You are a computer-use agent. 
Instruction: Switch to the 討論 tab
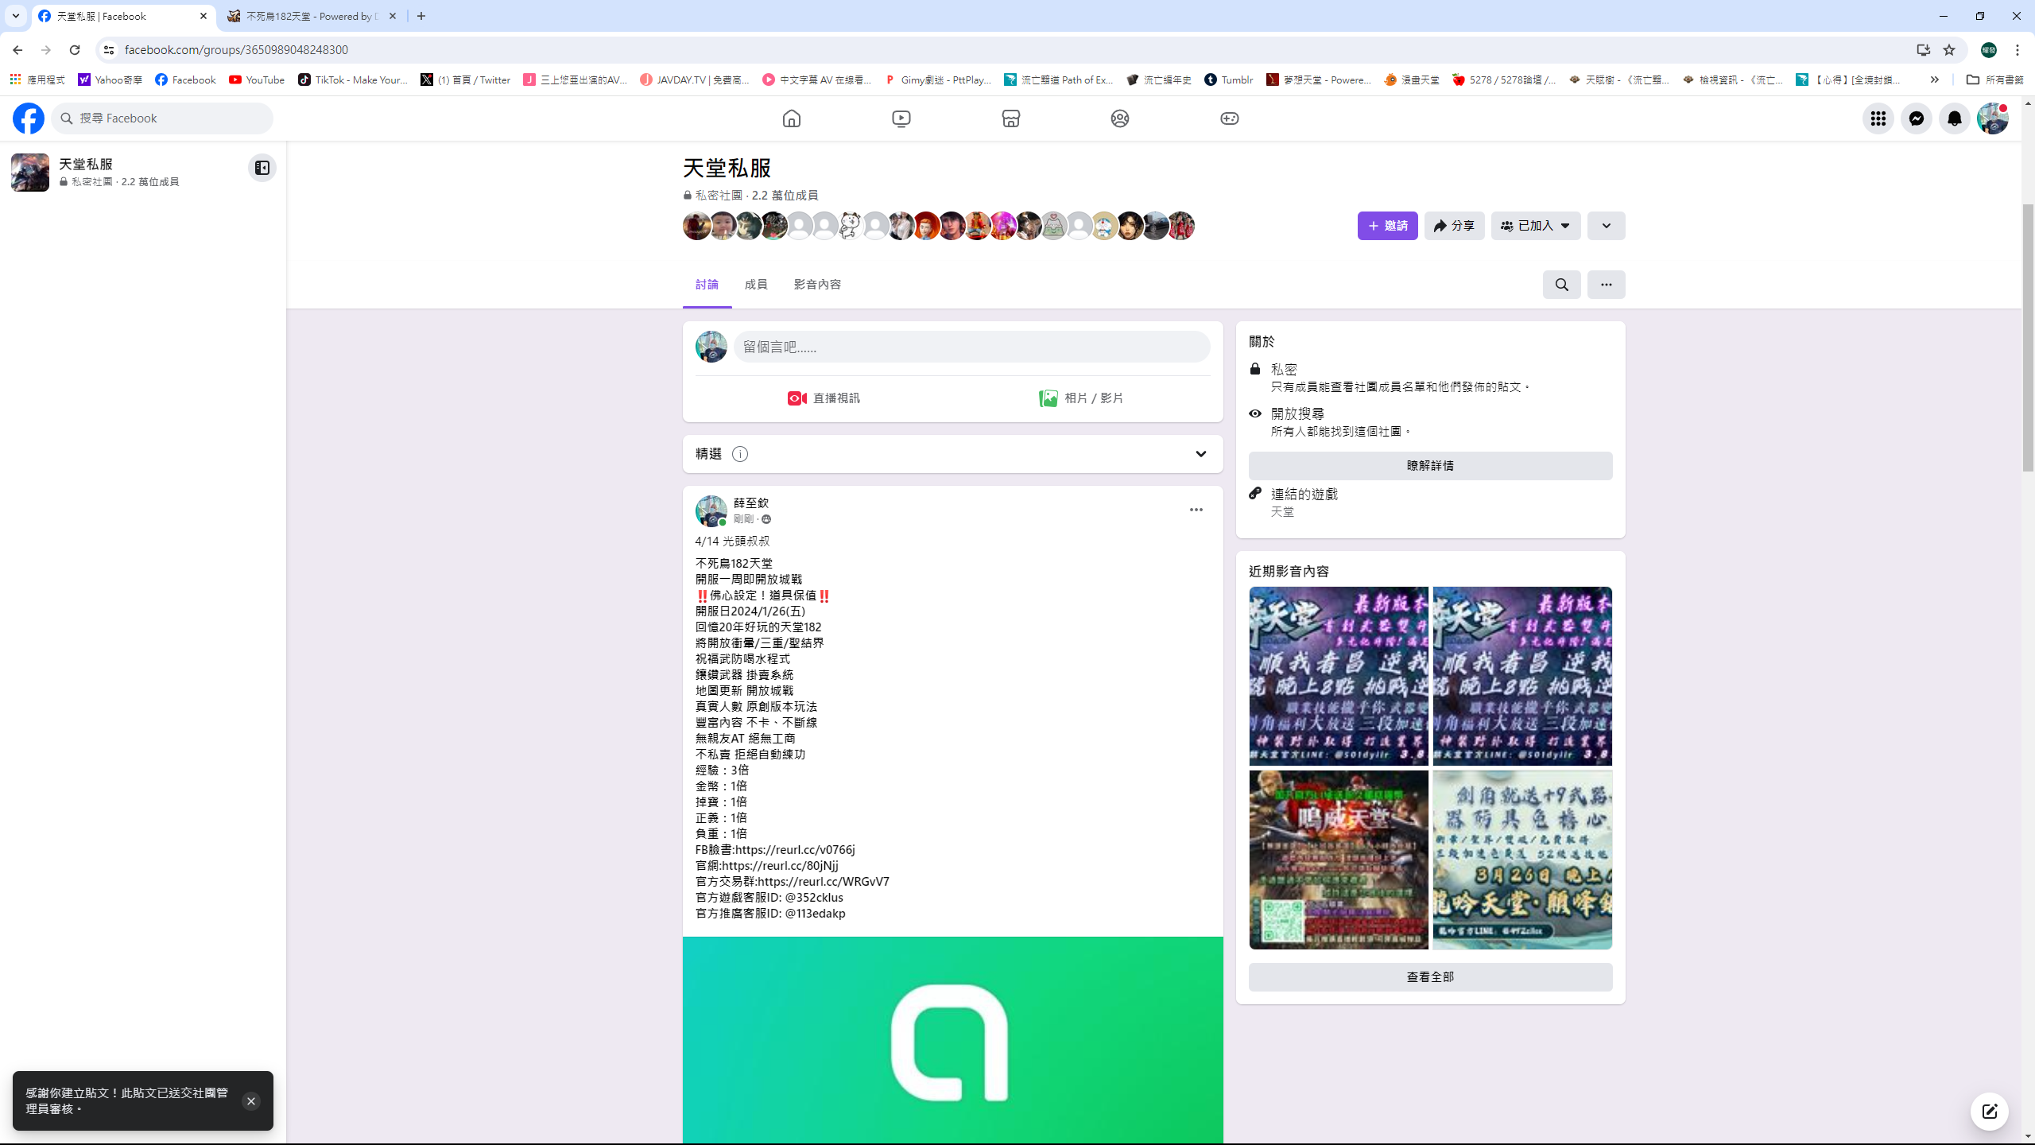click(707, 285)
